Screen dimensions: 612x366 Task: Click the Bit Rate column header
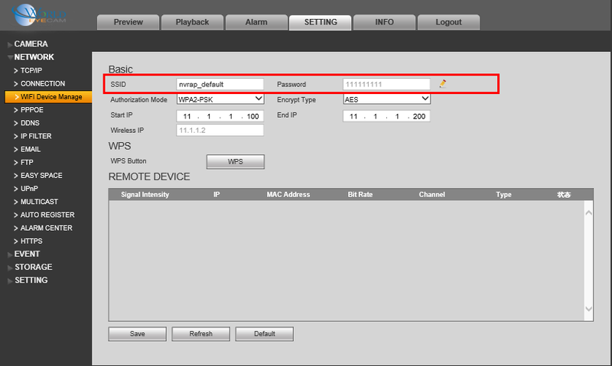point(360,195)
